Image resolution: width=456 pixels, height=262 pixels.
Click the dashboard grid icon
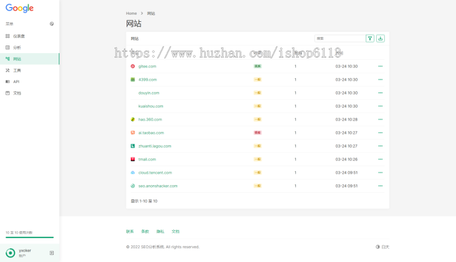coord(8,36)
